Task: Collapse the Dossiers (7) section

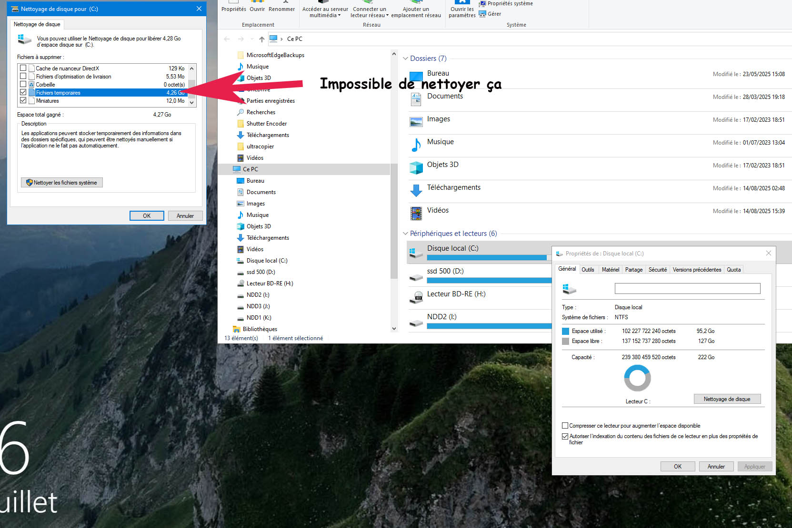Action: [x=405, y=59]
